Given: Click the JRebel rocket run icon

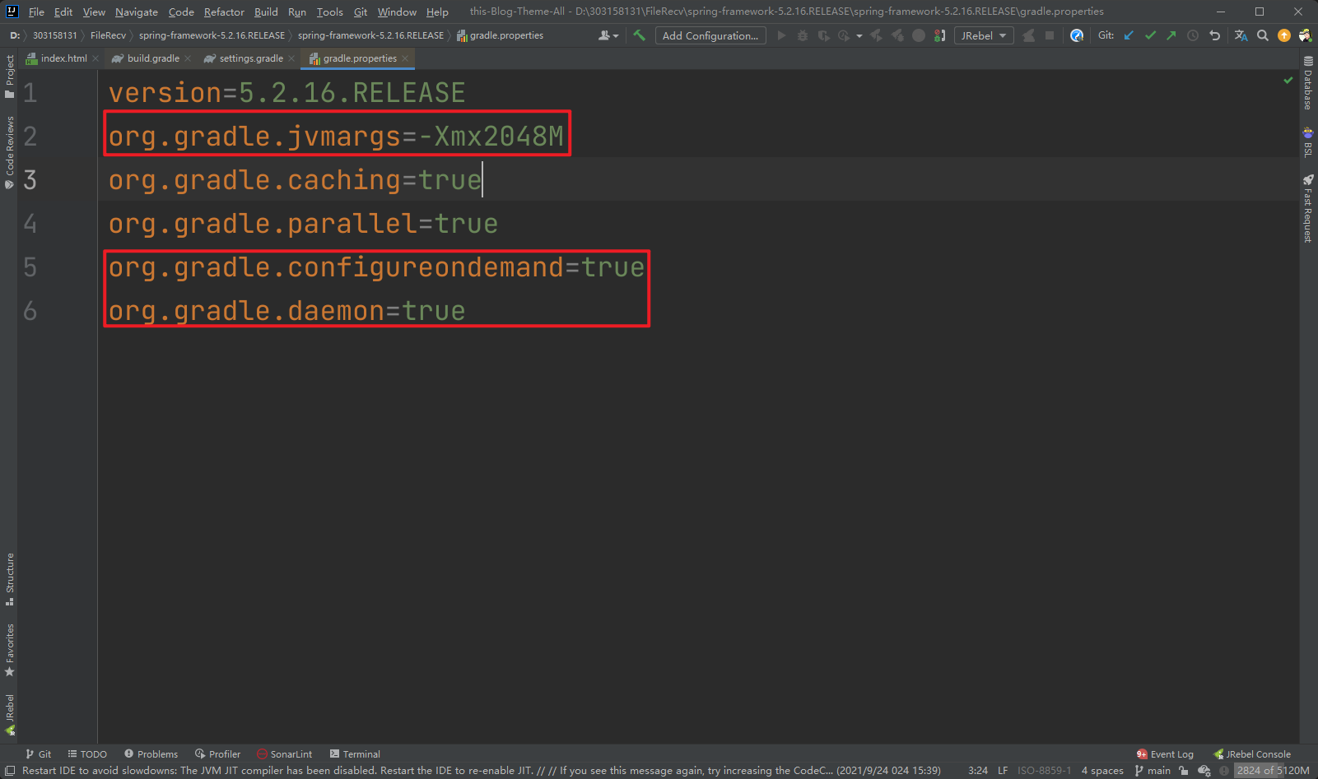Looking at the screenshot, I should [877, 35].
